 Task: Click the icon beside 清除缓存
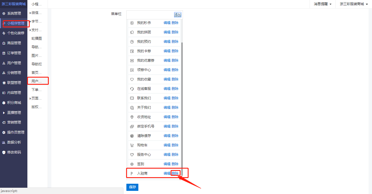click(x=132, y=136)
